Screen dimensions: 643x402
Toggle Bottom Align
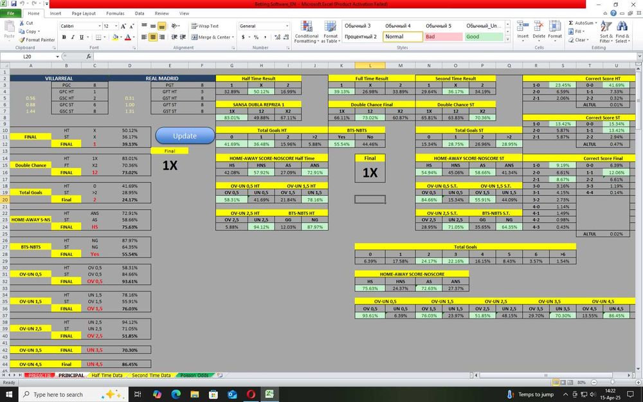[x=162, y=26]
